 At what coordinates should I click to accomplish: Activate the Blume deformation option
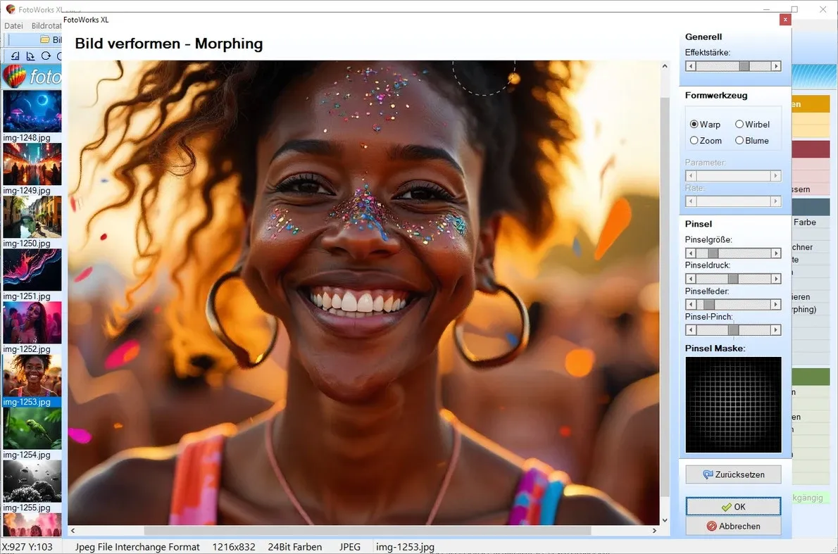739,140
